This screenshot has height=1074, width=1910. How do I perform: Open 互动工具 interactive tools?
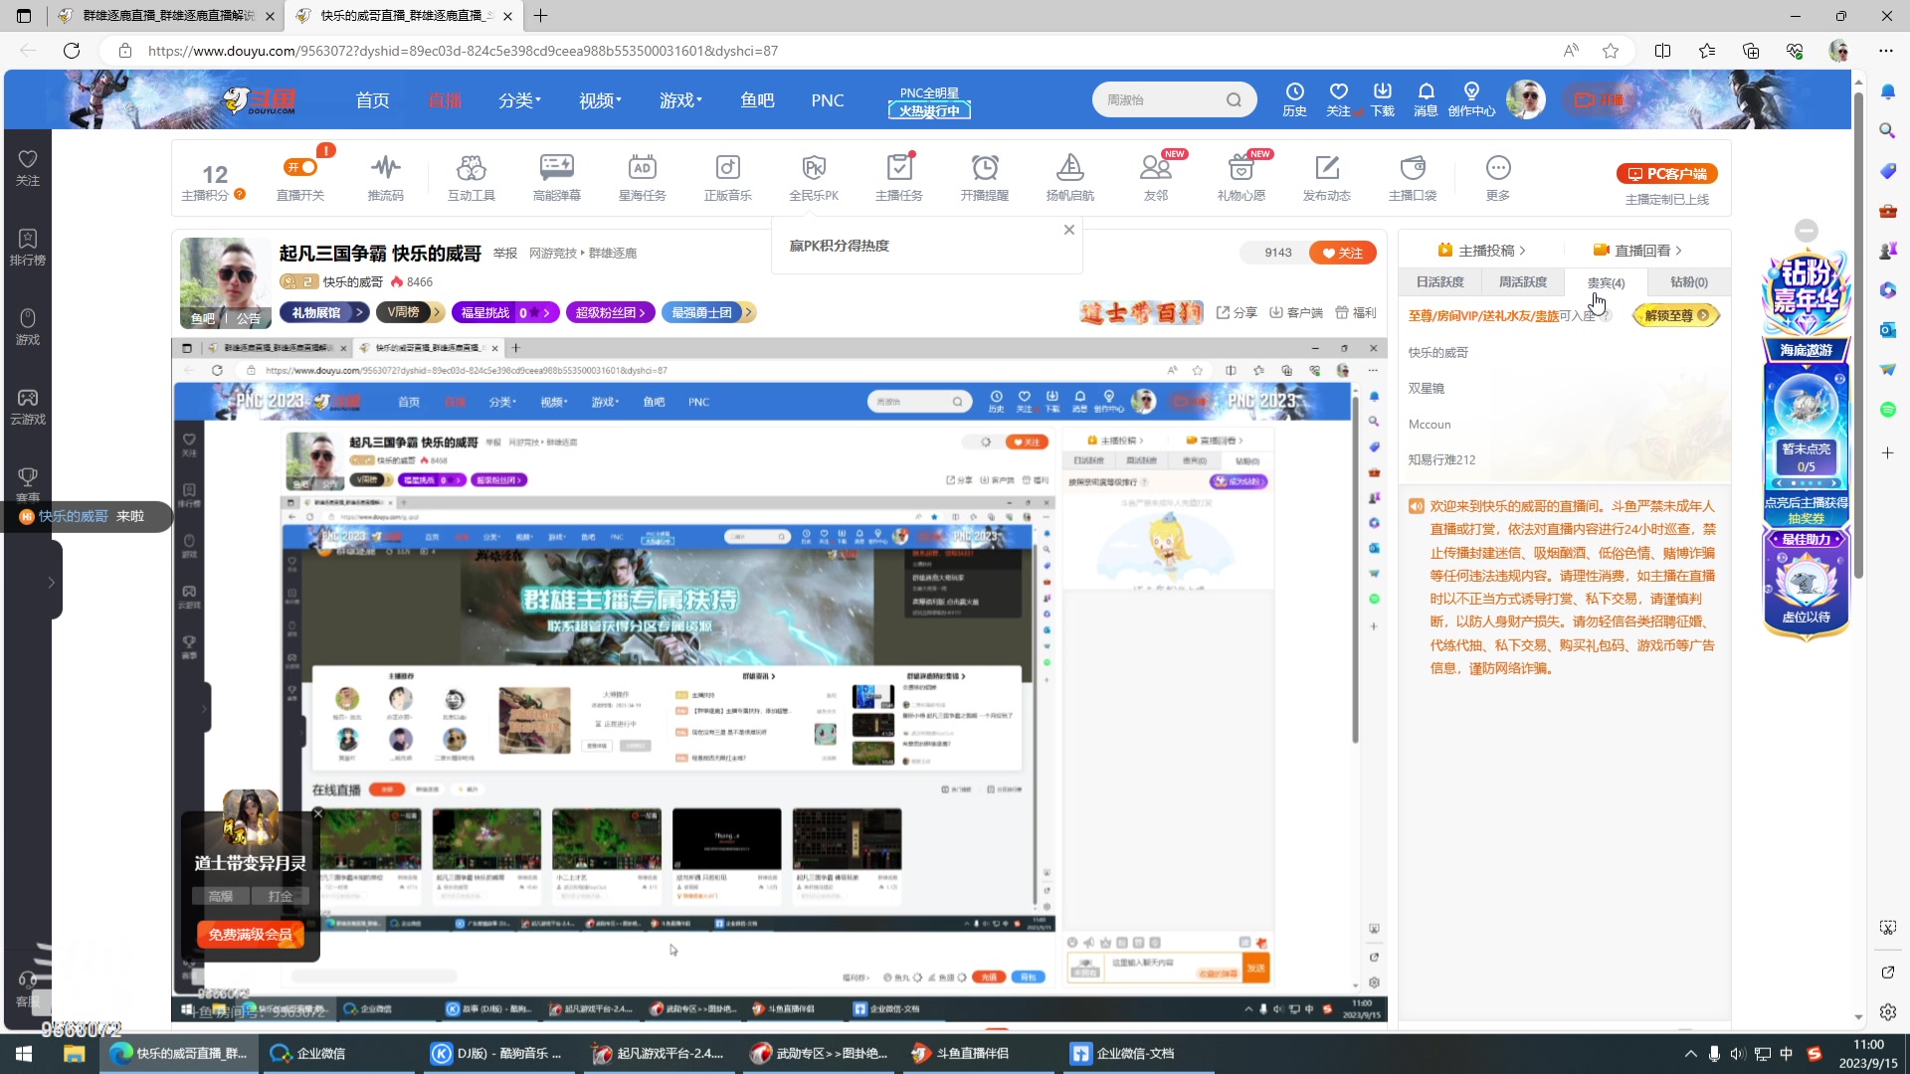point(472,177)
